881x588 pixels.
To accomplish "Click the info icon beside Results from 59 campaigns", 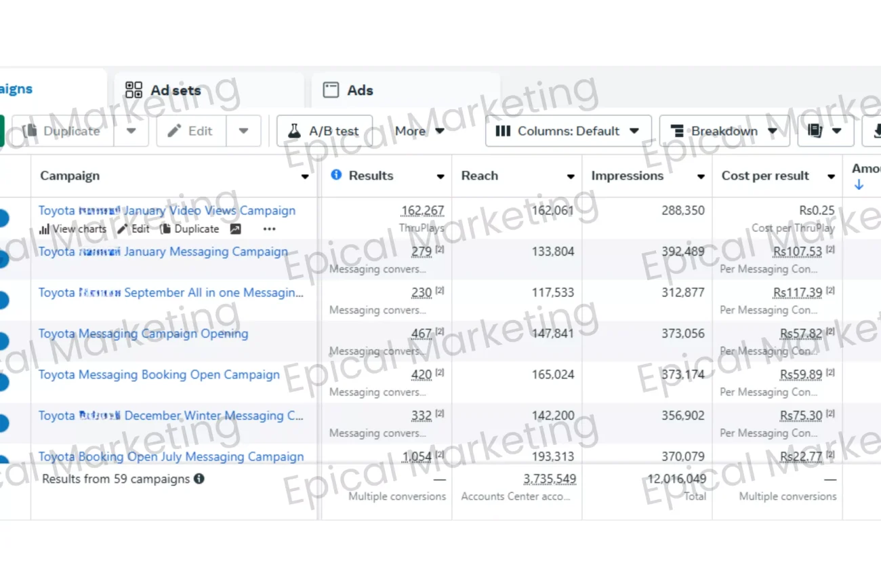I will (199, 479).
